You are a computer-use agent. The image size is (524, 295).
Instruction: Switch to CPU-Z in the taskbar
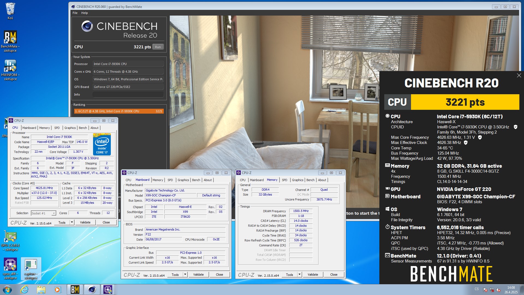coord(108,290)
